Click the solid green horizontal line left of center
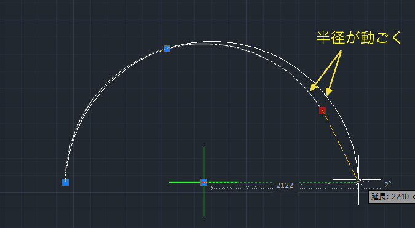The height and width of the screenshot is (228, 415). click(x=184, y=182)
